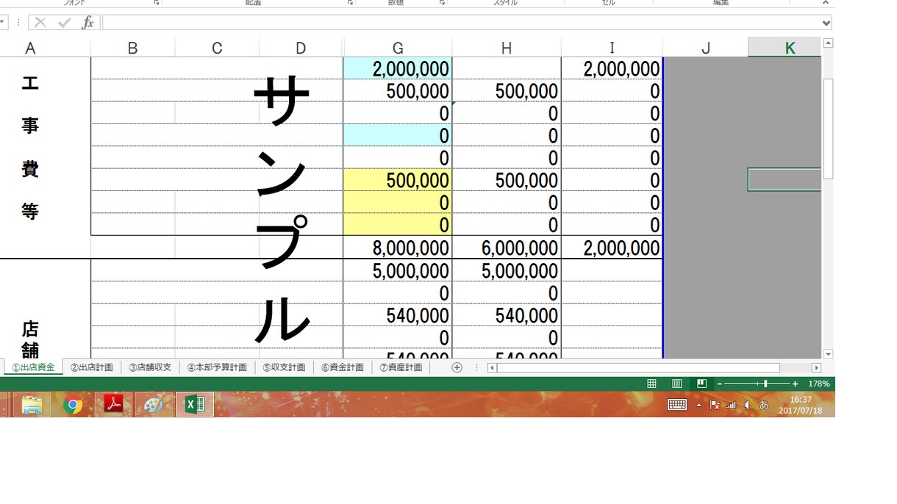This screenshot has width=897, height=504.
Task: Click the complete 540,000 cell in column H
Action: pyautogui.click(x=507, y=315)
